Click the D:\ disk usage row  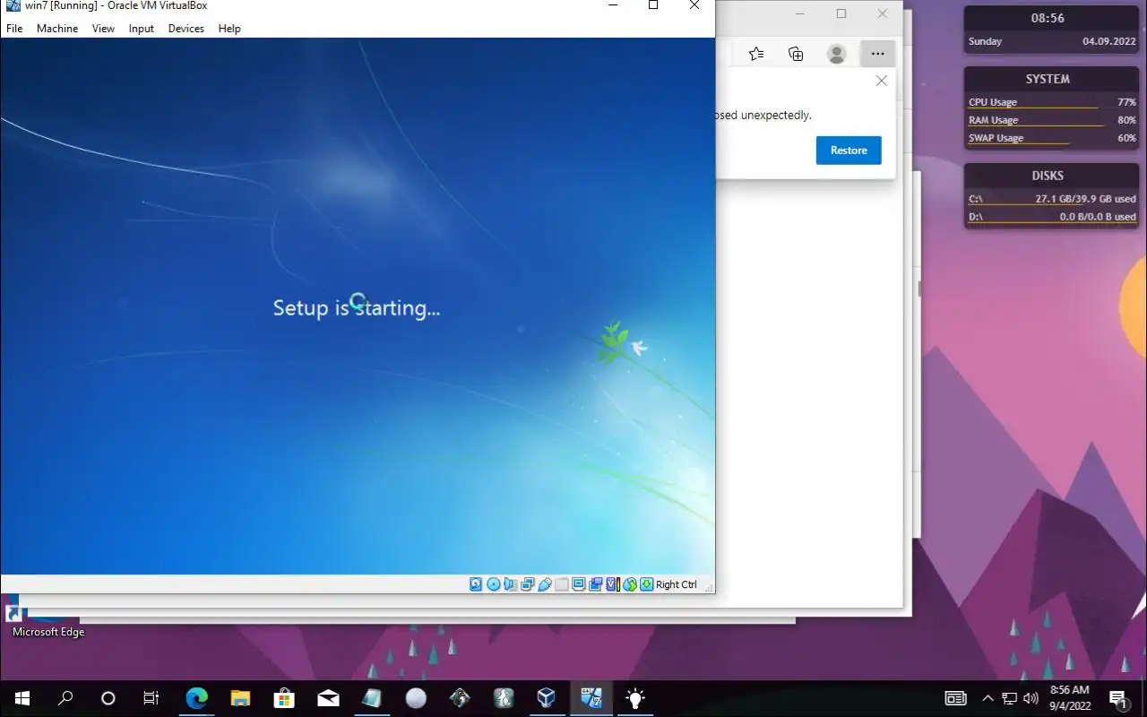[1052, 217]
